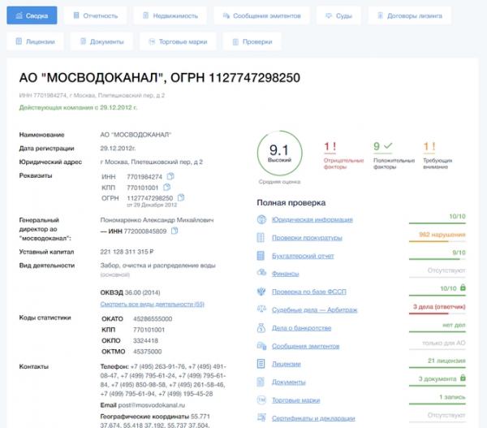Click the ОКАТО 45286555000 value
This screenshot has height=428, width=487.
(153, 318)
